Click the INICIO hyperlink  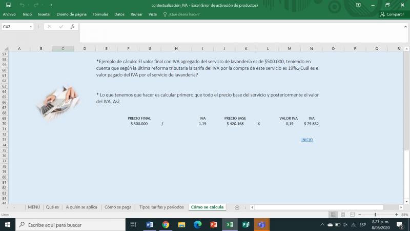coord(306,140)
